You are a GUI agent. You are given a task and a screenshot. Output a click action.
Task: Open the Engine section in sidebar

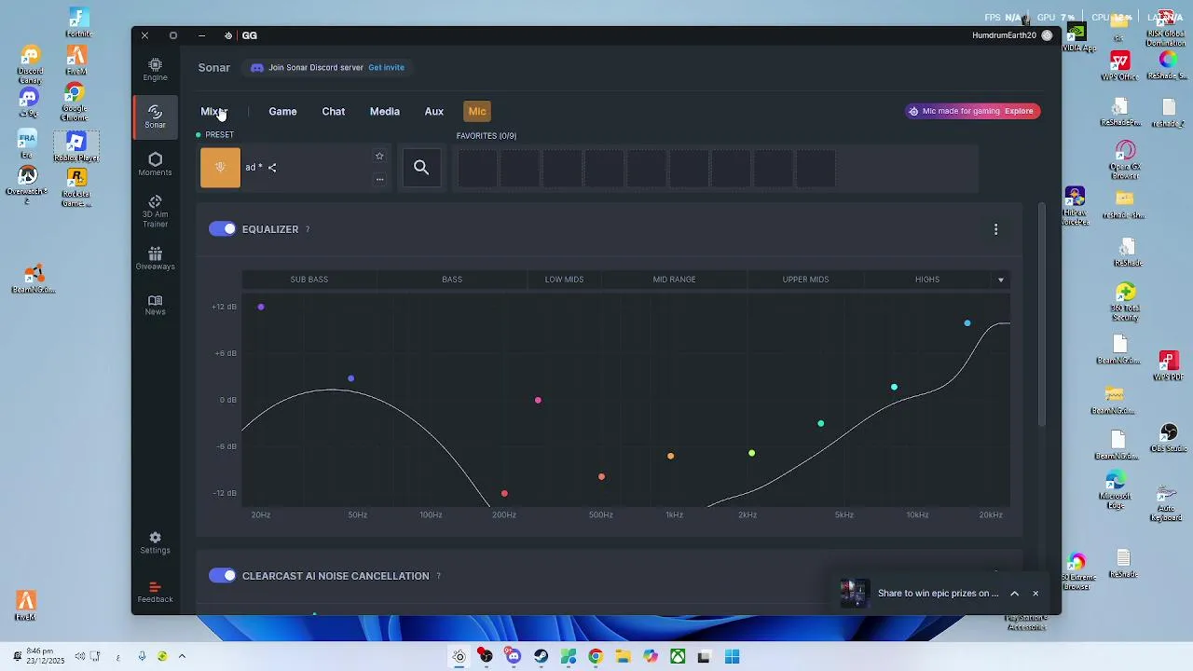(x=155, y=69)
